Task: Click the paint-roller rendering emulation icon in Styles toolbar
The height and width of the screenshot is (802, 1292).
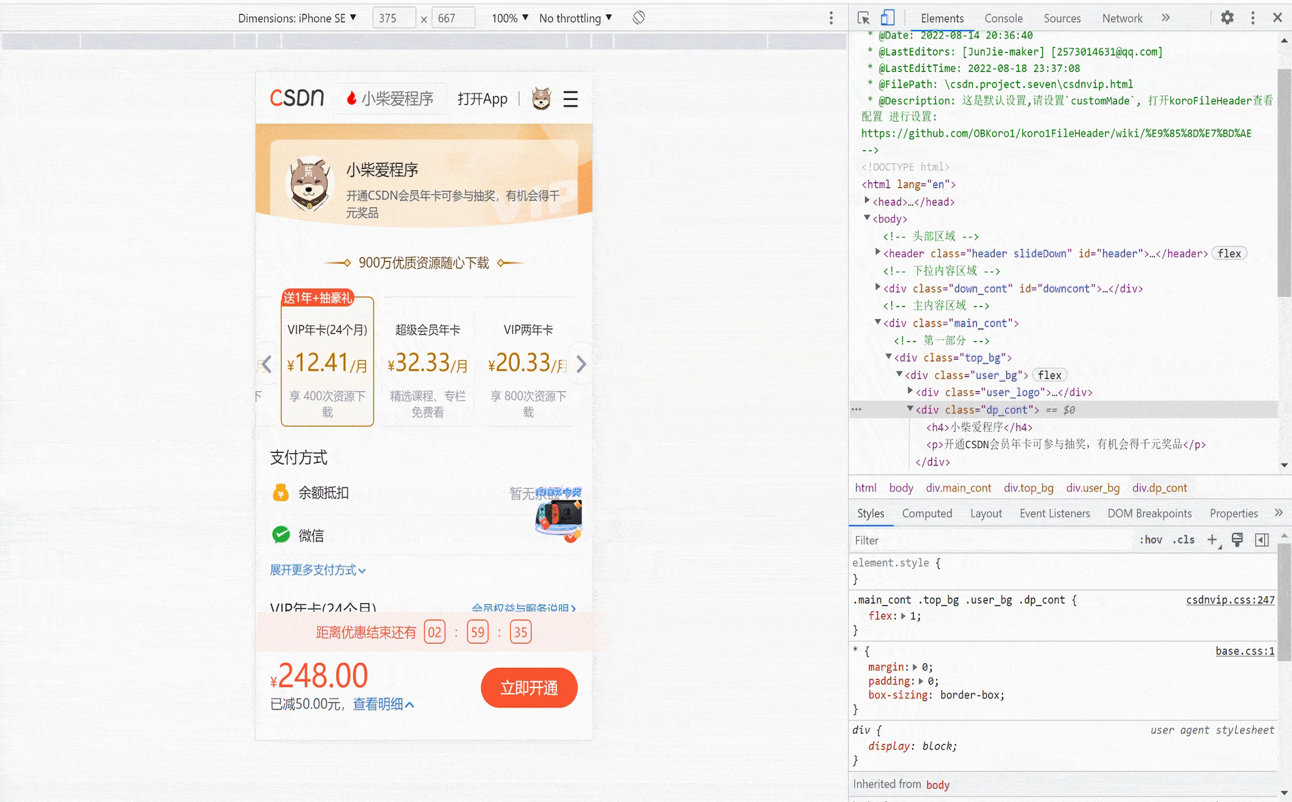Action: (x=1237, y=540)
